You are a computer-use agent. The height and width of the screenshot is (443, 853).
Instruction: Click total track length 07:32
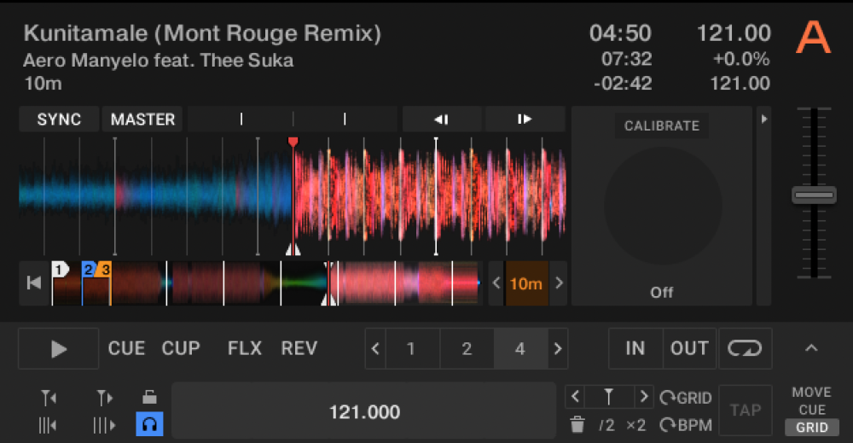[x=626, y=59]
